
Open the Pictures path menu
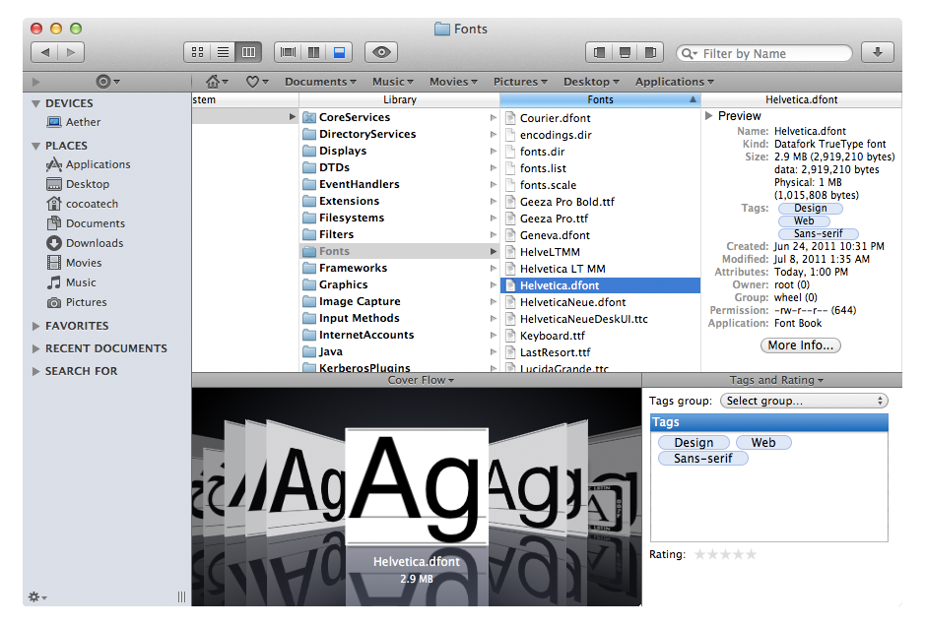(x=520, y=82)
